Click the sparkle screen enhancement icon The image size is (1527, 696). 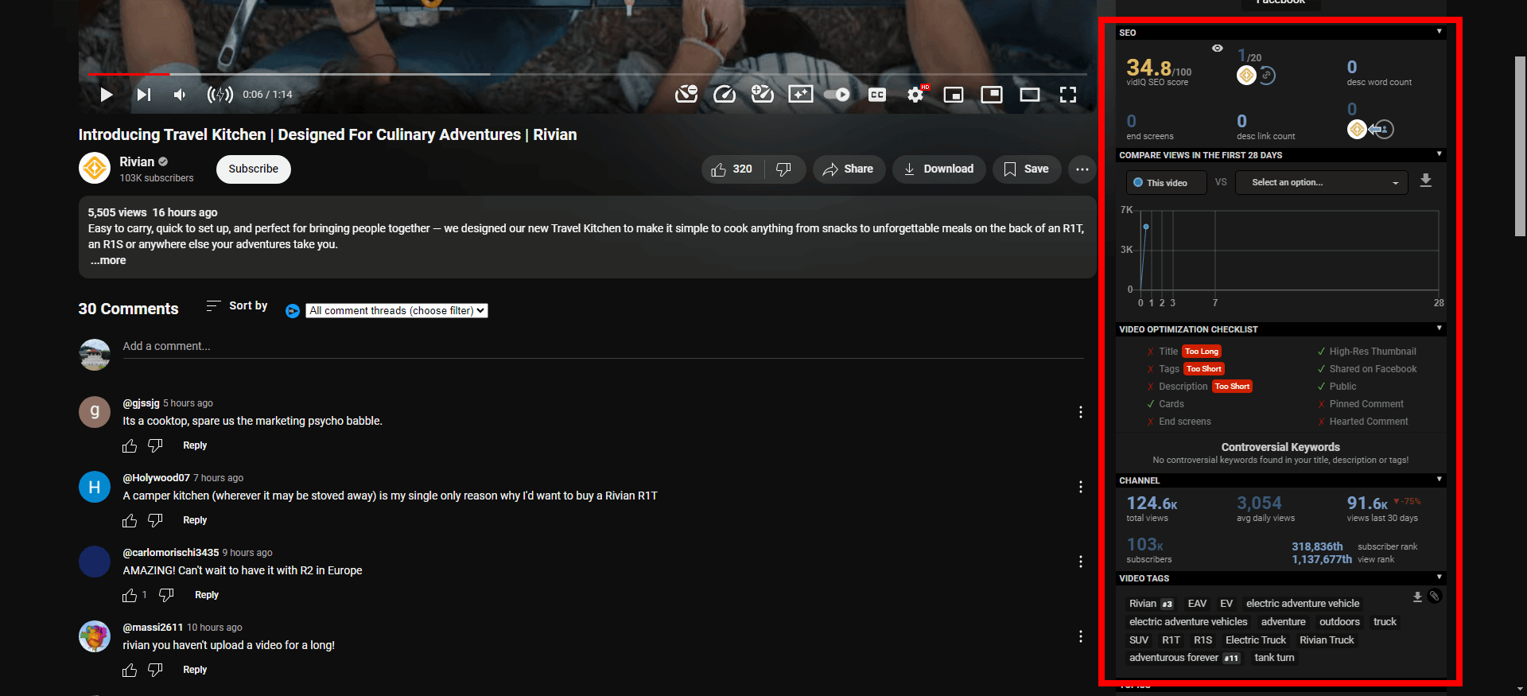pos(800,95)
